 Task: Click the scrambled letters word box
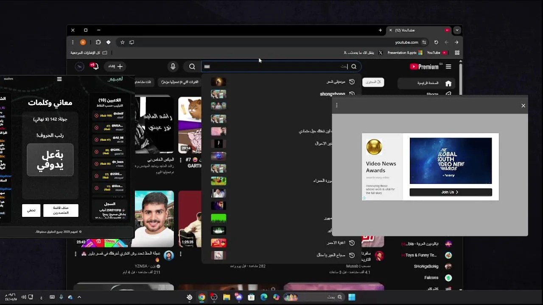[x=50, y=160]
